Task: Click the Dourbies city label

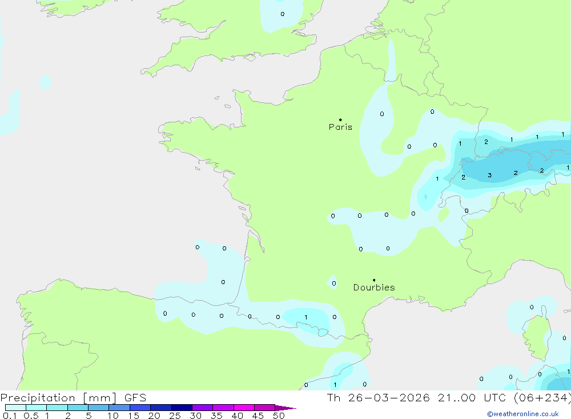Action: pyautogui.click(x=374, y=288)
